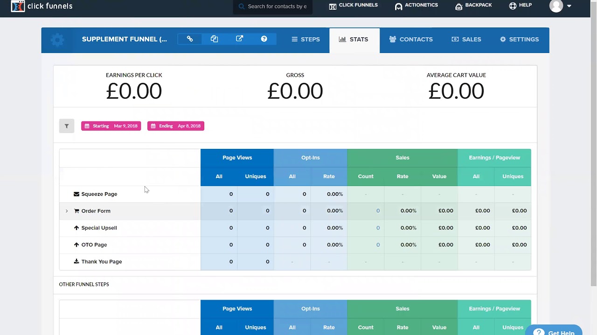
Task: Click the Squeeze Page envelope icon
Action: (x=76, y=194)
